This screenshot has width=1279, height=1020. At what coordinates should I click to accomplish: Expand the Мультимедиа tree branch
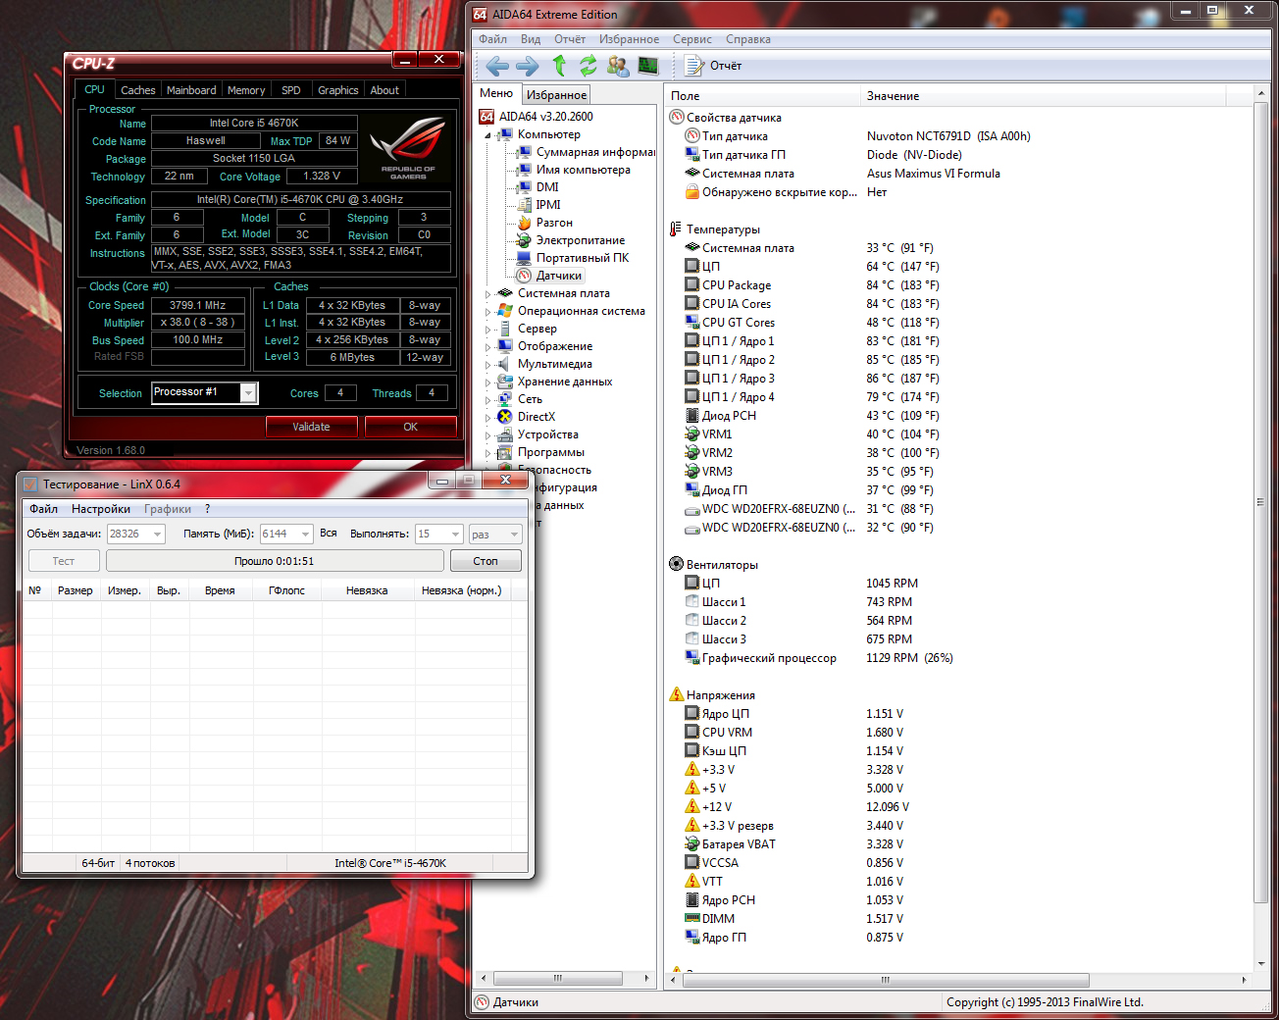click(487, 365)
